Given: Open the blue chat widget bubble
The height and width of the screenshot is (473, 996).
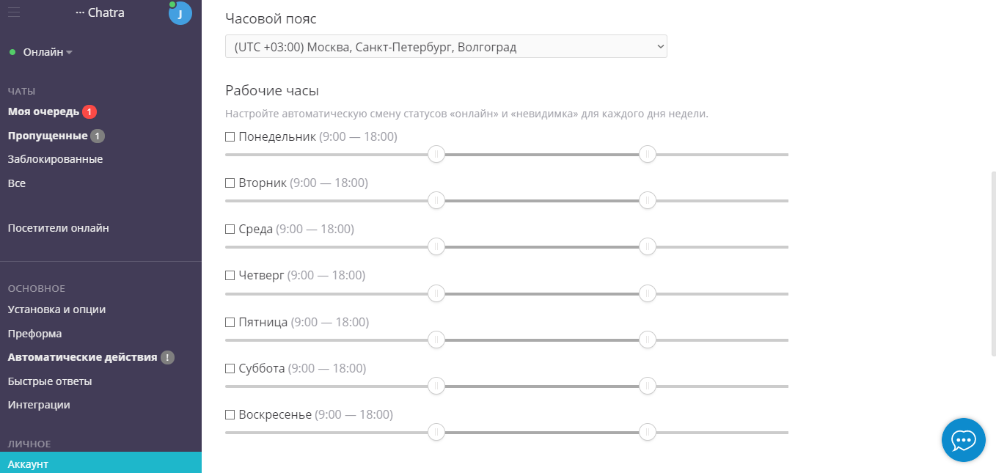Looking at the screenshot, I should [x=963, y=440].
